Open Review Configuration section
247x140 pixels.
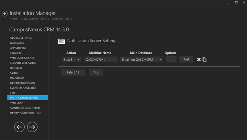point(26,113)
